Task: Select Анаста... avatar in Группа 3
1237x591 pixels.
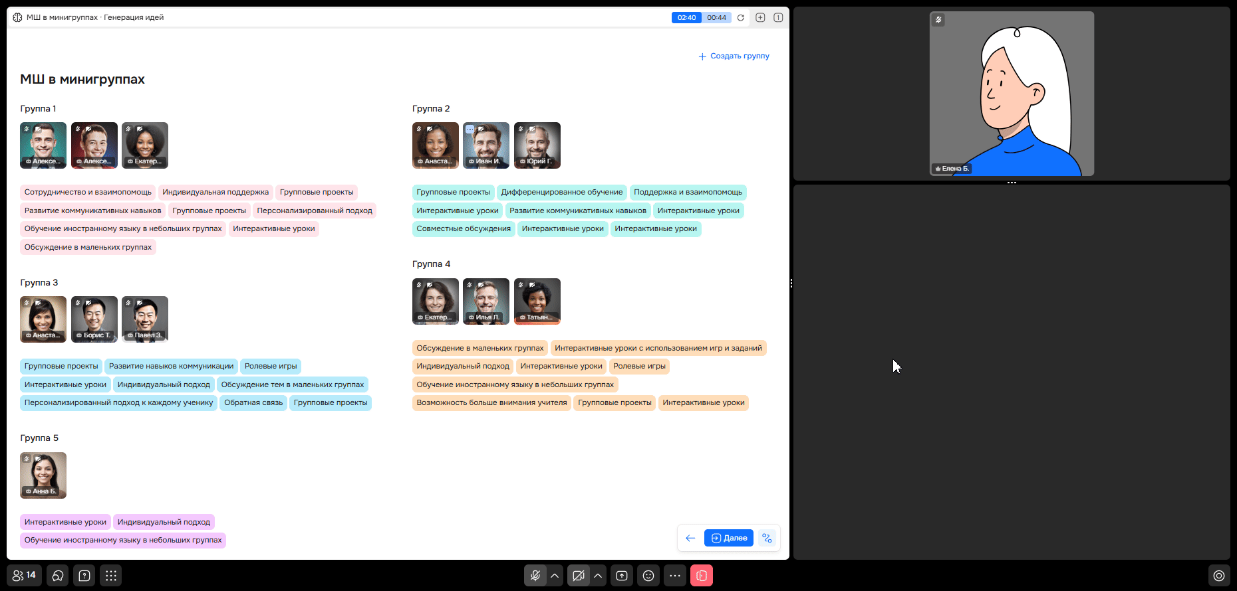Action: point(43,319)
